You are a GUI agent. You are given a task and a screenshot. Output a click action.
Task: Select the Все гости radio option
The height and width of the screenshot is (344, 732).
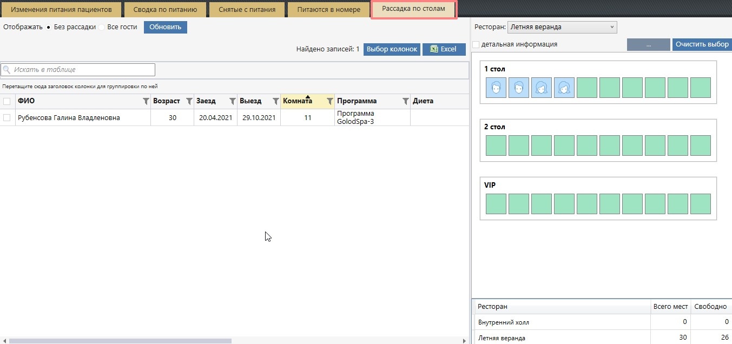point(102,27)
